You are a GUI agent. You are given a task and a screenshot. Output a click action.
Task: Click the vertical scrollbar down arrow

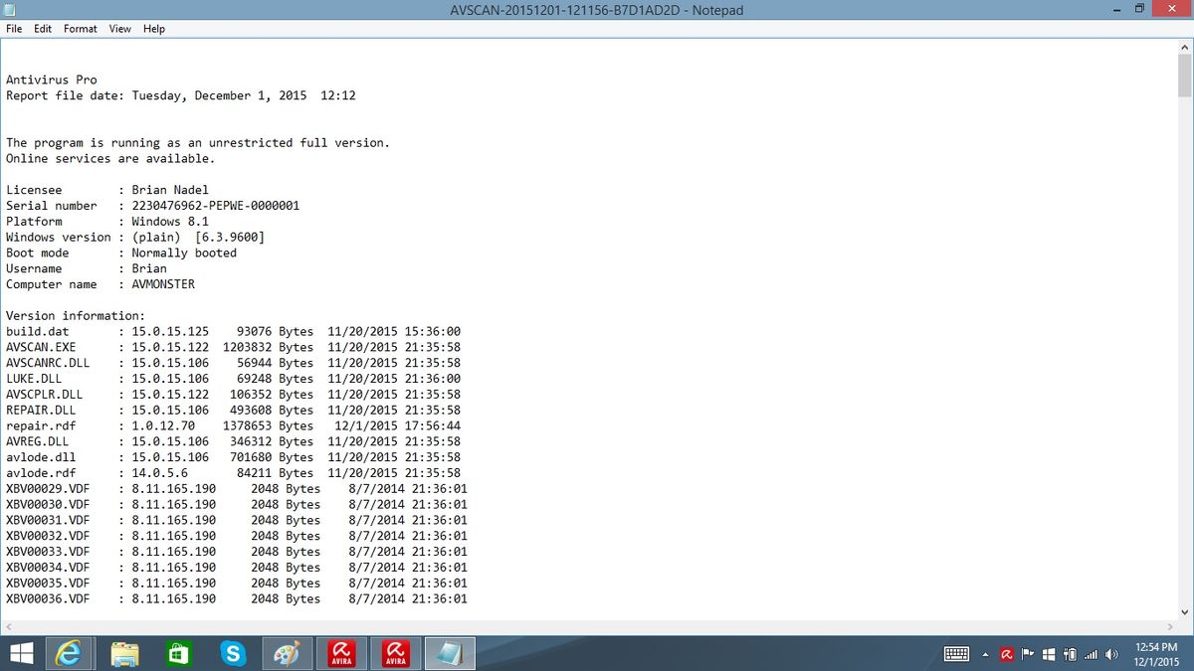pos(1185,611)
